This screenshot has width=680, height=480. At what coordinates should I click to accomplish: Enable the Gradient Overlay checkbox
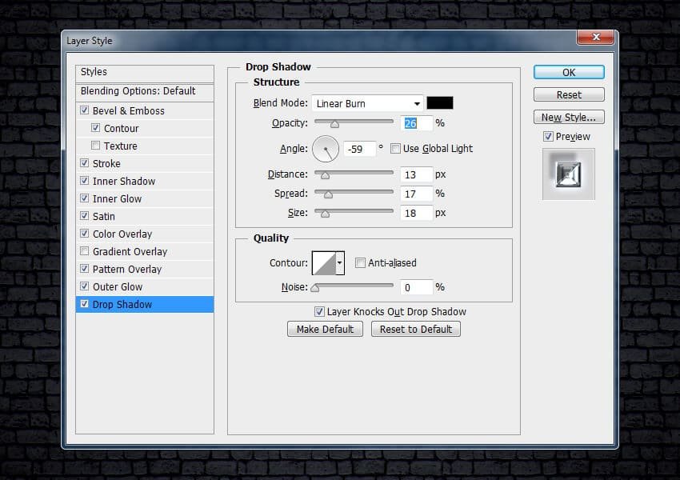[x=85, y=252]
